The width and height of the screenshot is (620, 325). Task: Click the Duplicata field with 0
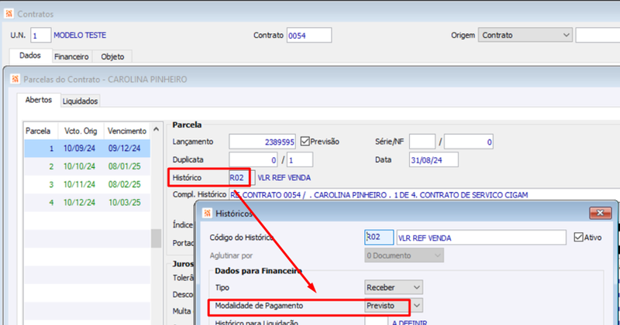pyautogui.click(x=253, y=160)
